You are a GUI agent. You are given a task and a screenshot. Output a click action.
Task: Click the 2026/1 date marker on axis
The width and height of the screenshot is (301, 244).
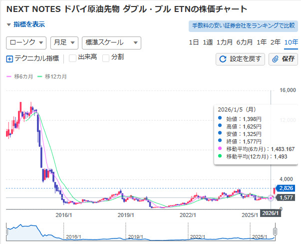click(270, 213)
